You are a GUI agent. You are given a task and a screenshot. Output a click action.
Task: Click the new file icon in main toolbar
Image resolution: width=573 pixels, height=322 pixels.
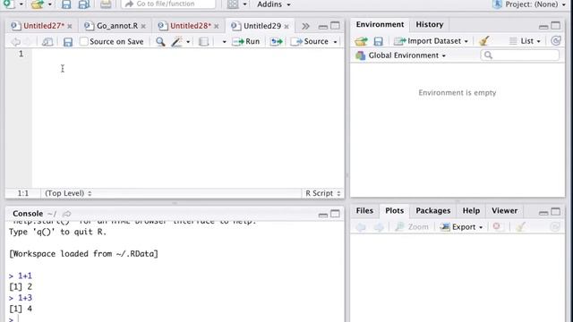click(9, 4)
